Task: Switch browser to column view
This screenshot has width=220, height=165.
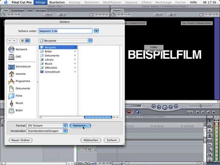Action: pos(27,41)
